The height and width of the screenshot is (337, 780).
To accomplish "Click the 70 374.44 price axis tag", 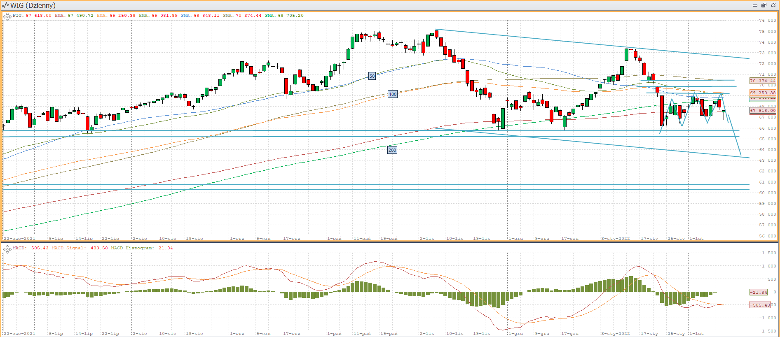I will pos(762,81).
